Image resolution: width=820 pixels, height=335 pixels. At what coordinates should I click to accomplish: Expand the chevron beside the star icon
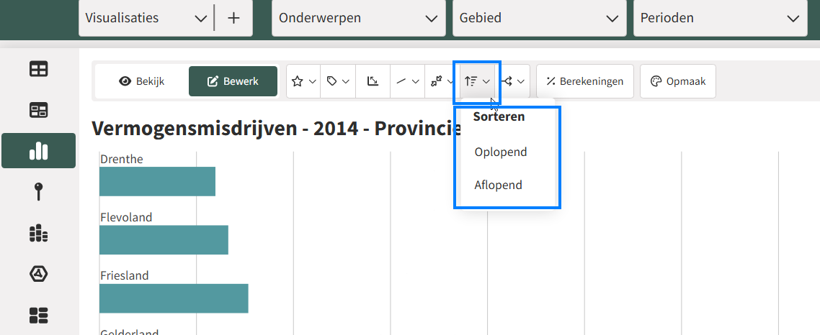[x=312, y=81]
